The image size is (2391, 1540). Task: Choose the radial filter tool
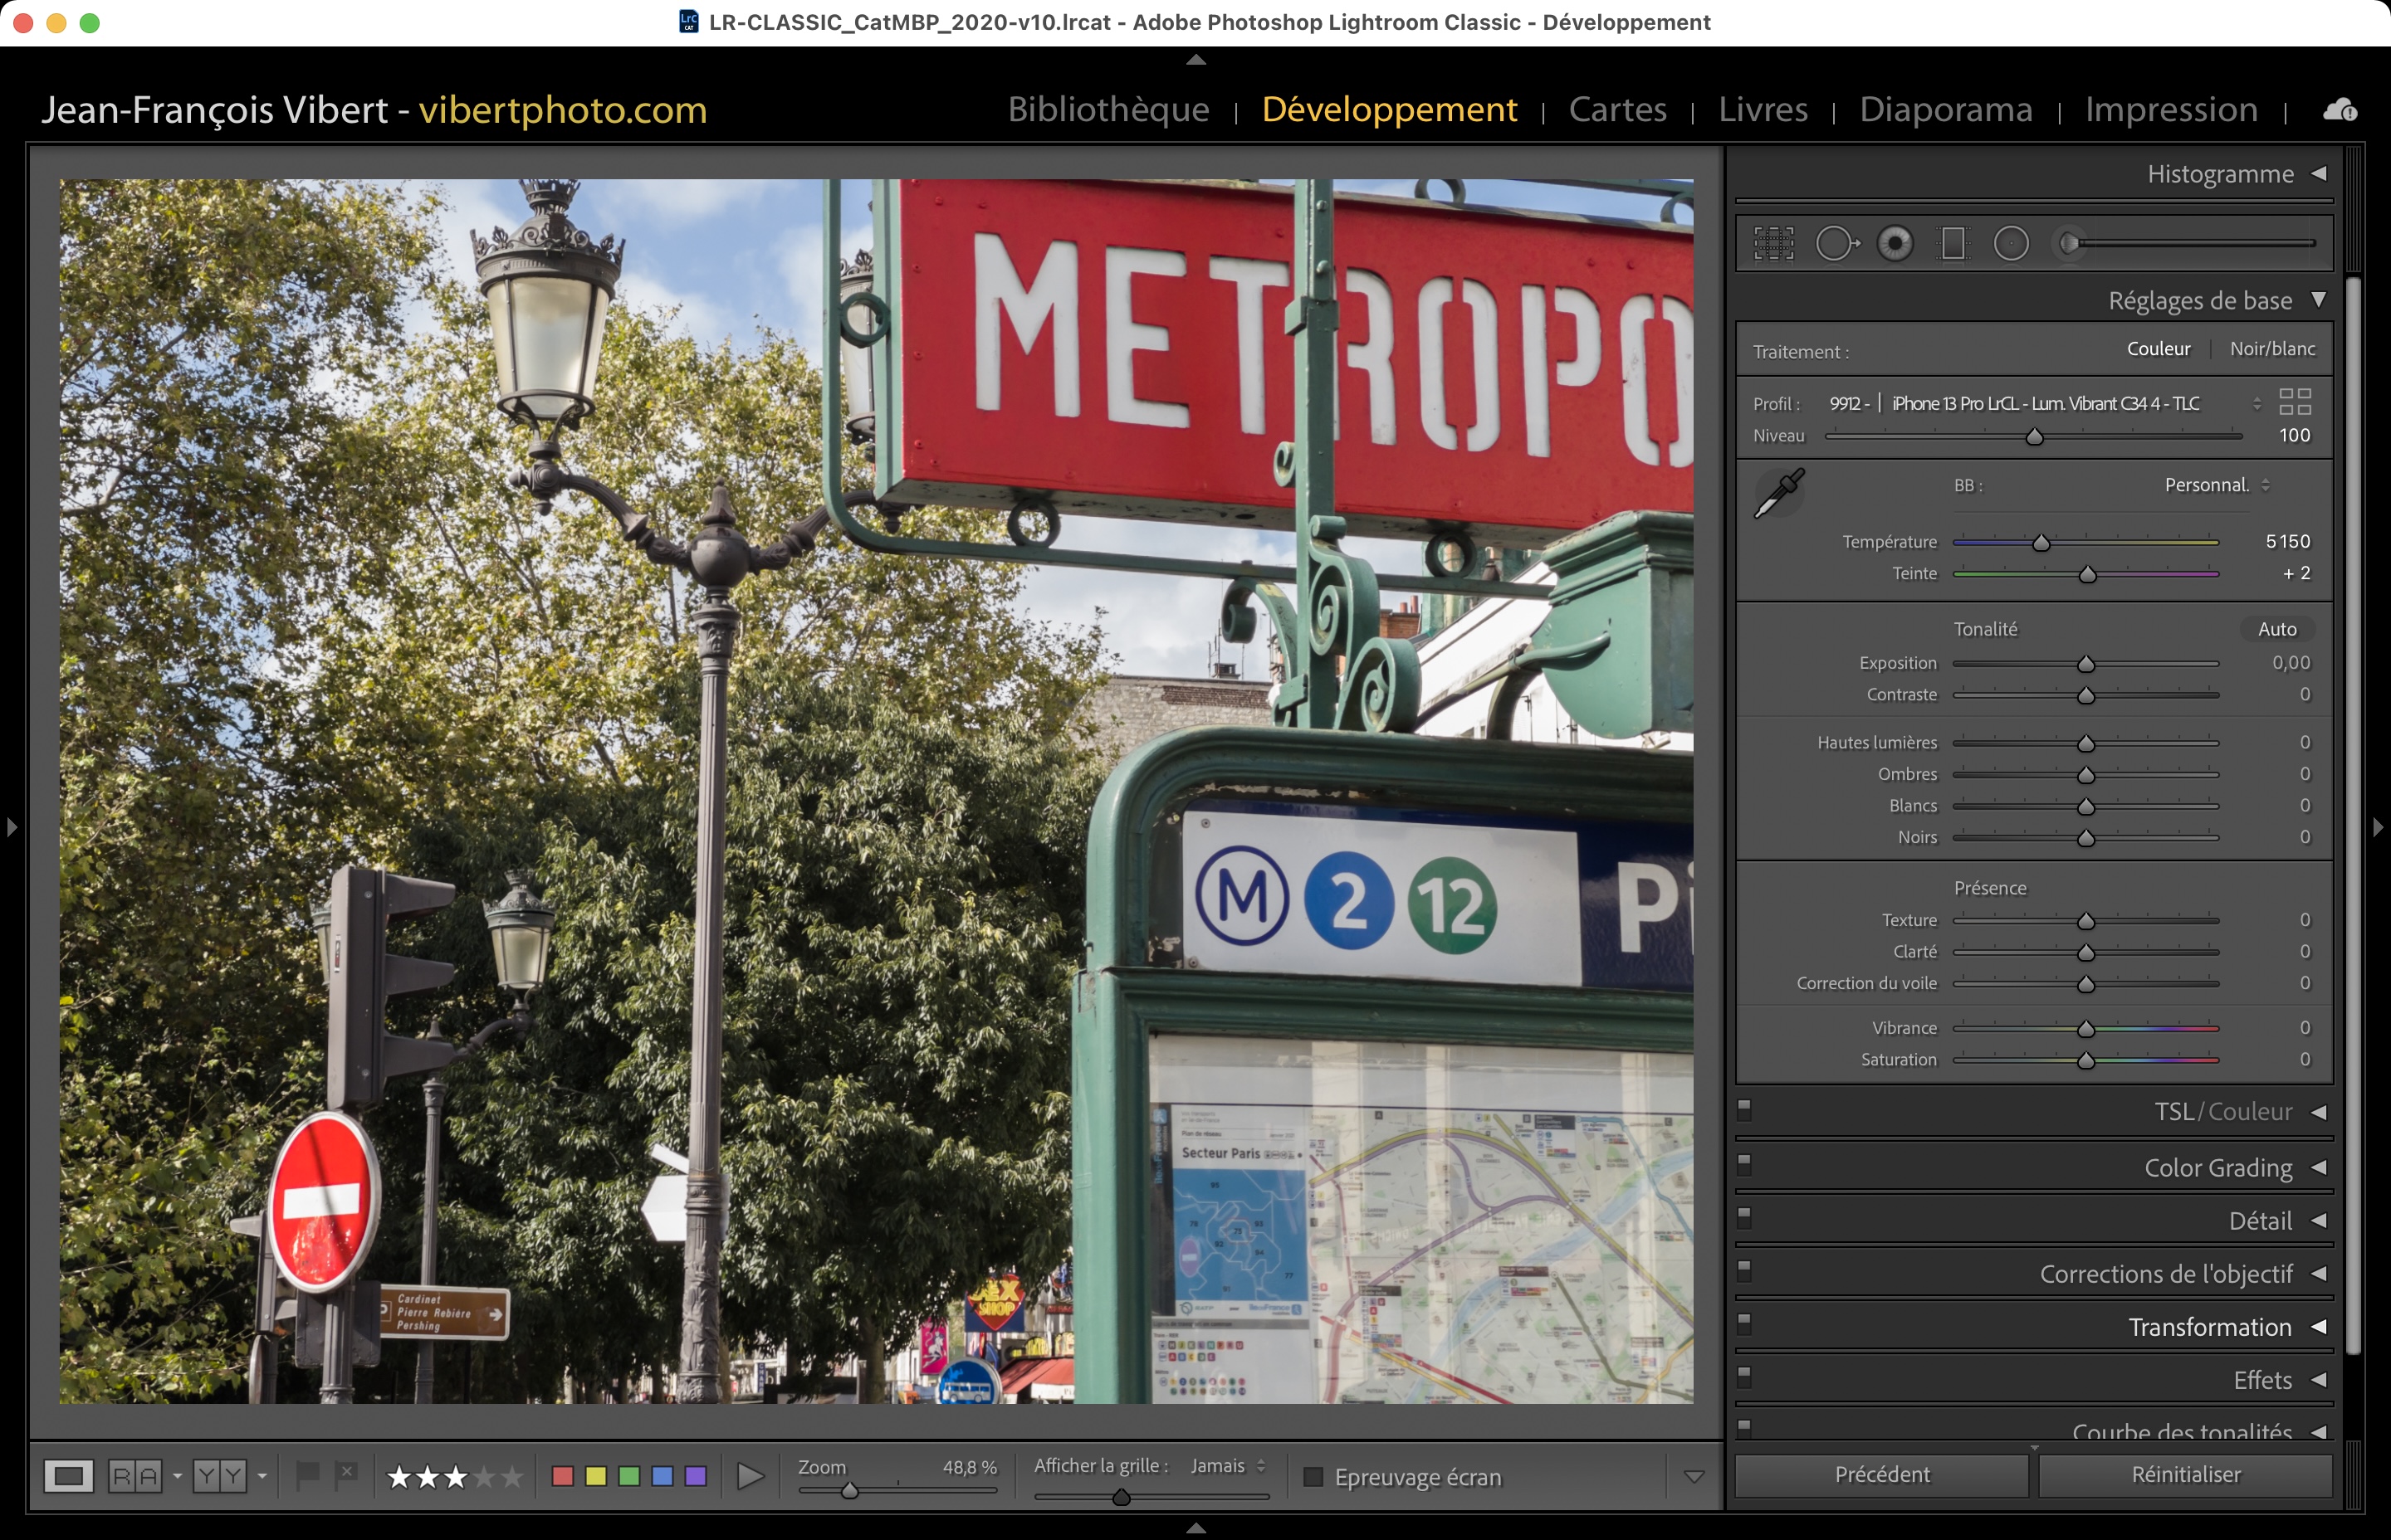[2011, 243]
